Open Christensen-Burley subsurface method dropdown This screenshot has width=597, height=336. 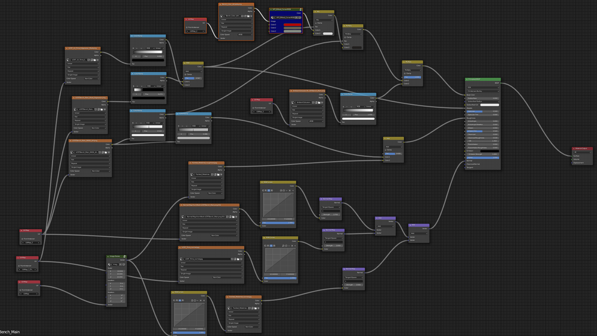(483, 91)
